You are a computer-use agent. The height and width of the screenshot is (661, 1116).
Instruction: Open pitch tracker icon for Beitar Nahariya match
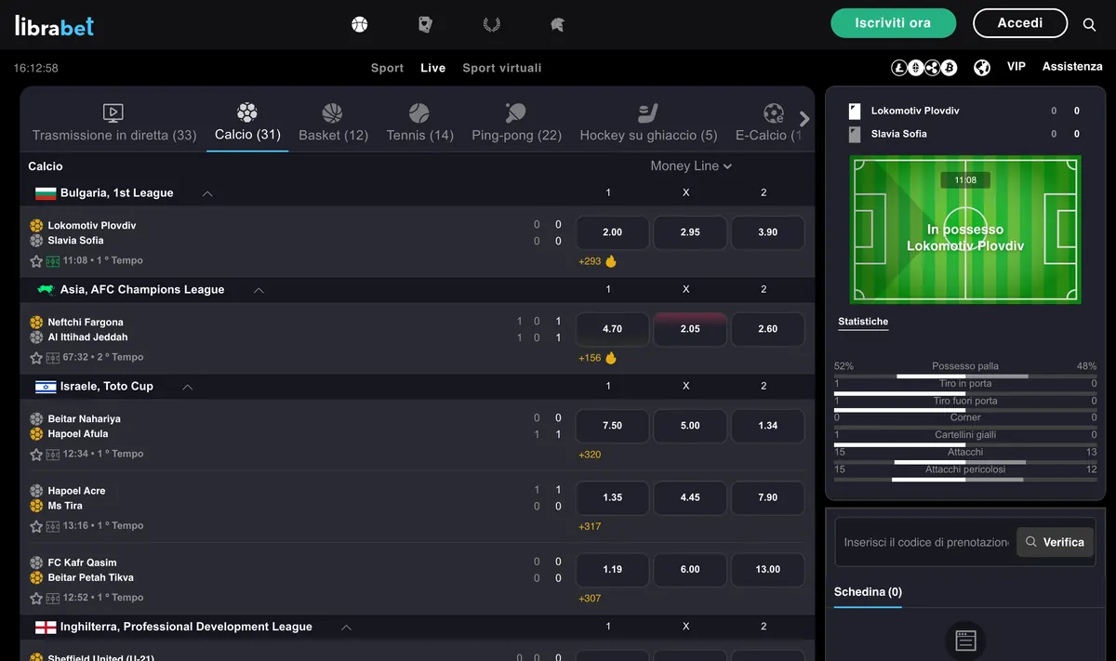point(52,455)
